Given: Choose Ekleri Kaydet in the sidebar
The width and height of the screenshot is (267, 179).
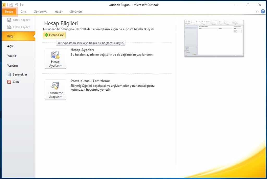Looking at the screenshot, I should tap(19, 27).
